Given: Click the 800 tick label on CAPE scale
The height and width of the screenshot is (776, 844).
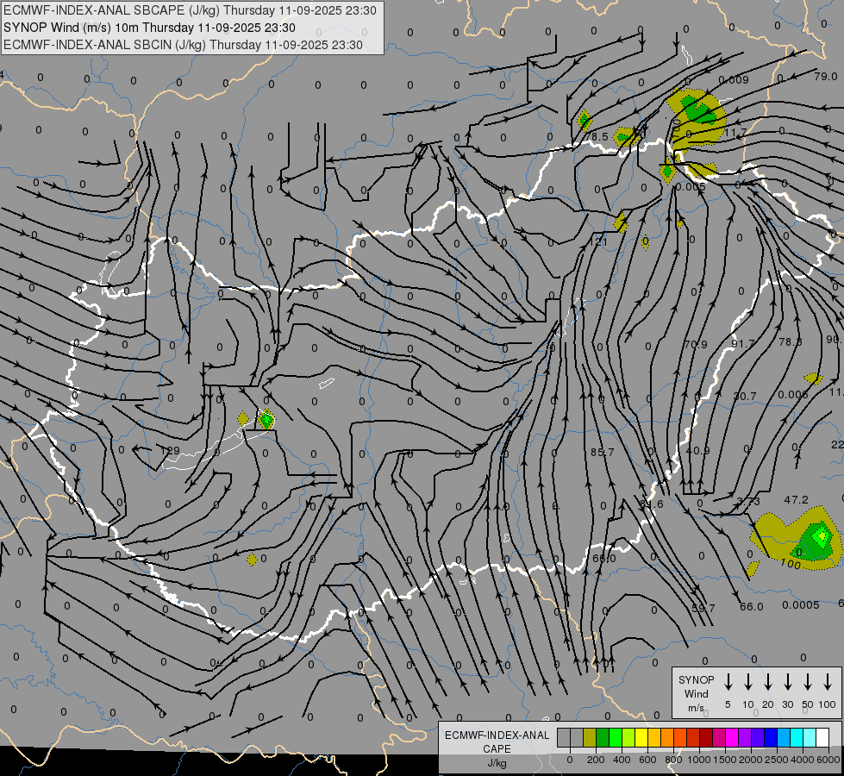Looking at the screenshot, I should pyautogui.click(x=673, y=760).
